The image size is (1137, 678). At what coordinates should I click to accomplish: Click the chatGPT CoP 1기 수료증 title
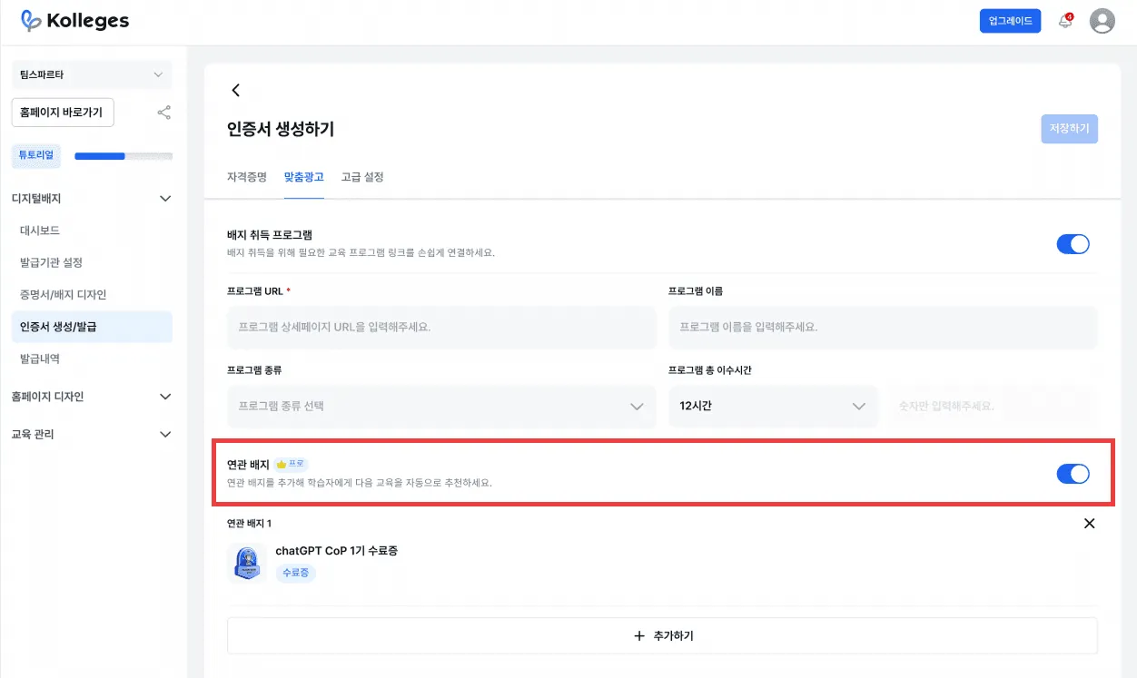tap(337, 551)
